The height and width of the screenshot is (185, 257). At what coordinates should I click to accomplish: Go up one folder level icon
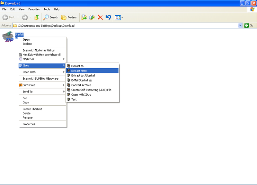pos(37,17)
